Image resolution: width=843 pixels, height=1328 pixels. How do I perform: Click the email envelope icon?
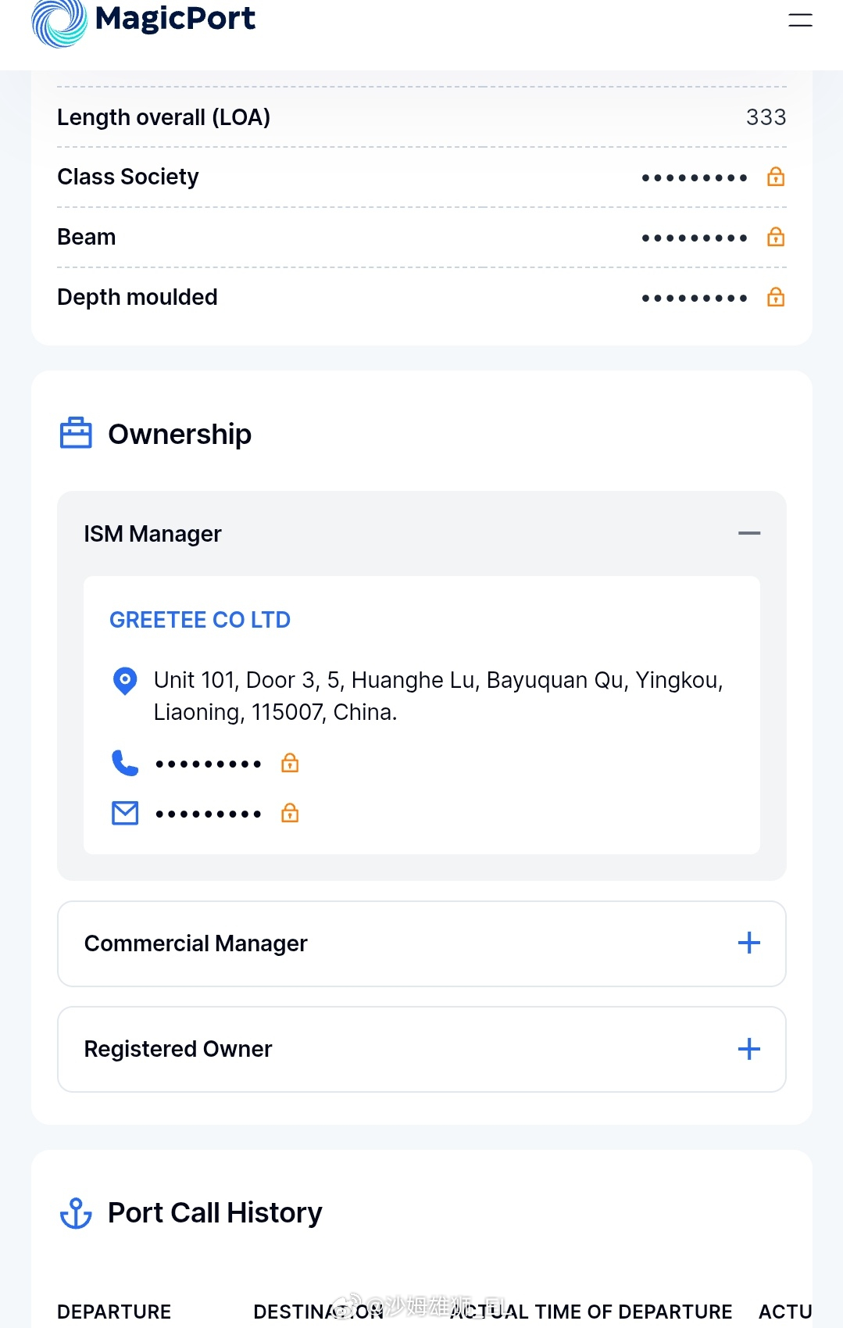[x=125, y=814]
